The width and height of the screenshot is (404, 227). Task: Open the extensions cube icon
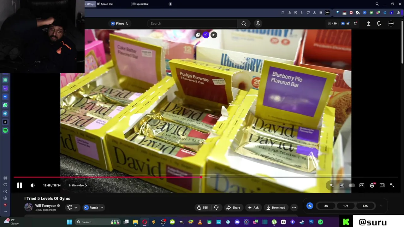(398, 13)
